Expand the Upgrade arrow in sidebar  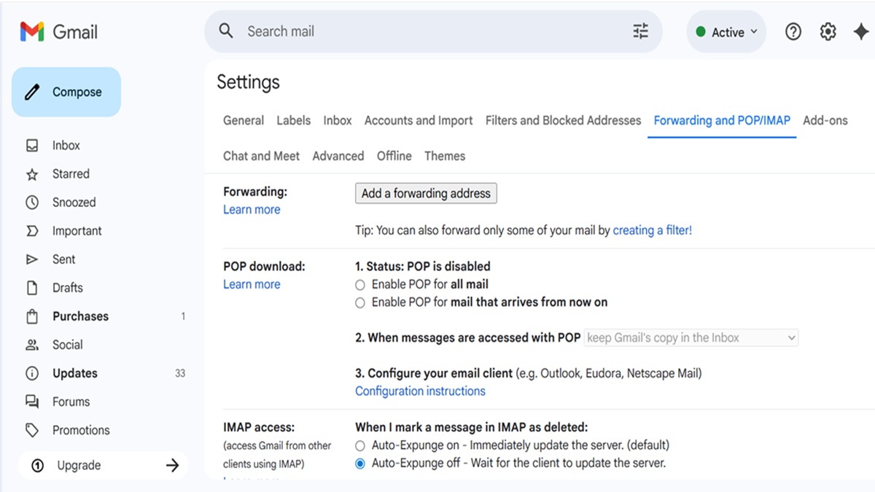(172, 466)
